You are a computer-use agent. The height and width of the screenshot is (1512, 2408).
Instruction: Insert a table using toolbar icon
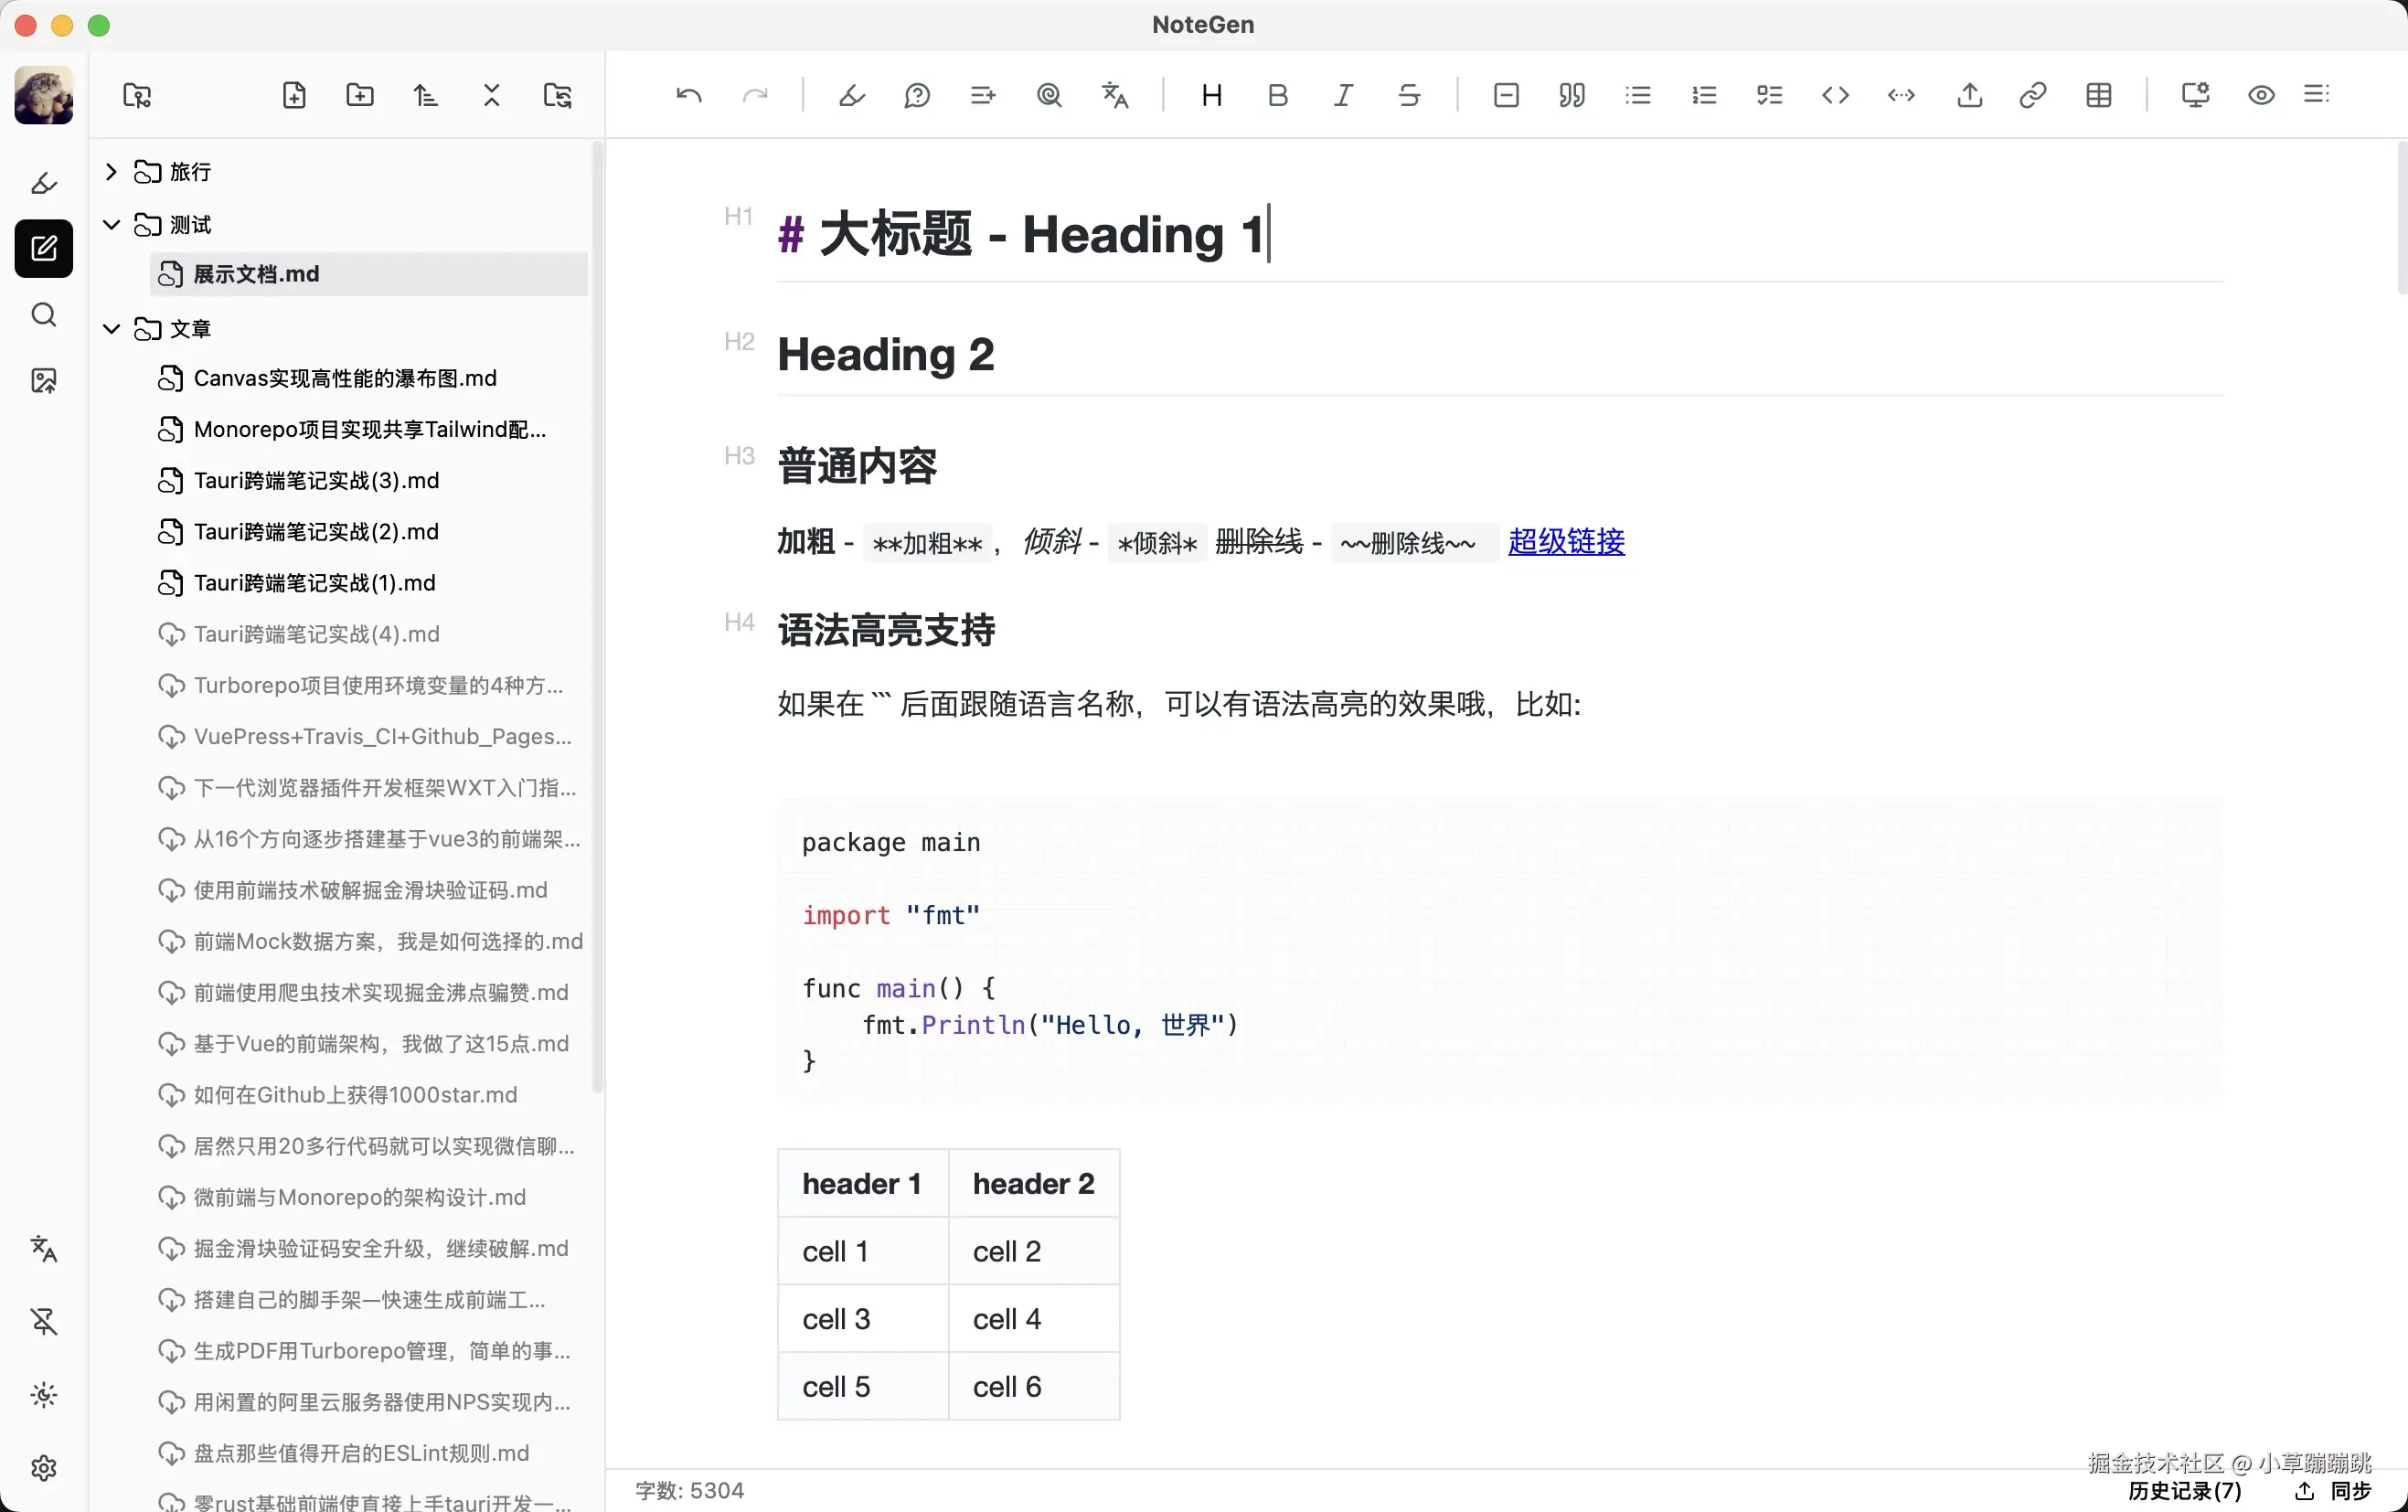pos(2099,95)
